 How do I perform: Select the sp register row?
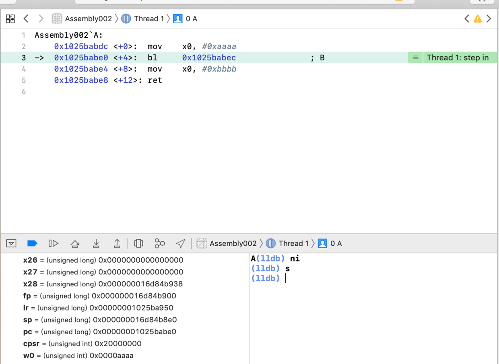(x=100, y=320)
